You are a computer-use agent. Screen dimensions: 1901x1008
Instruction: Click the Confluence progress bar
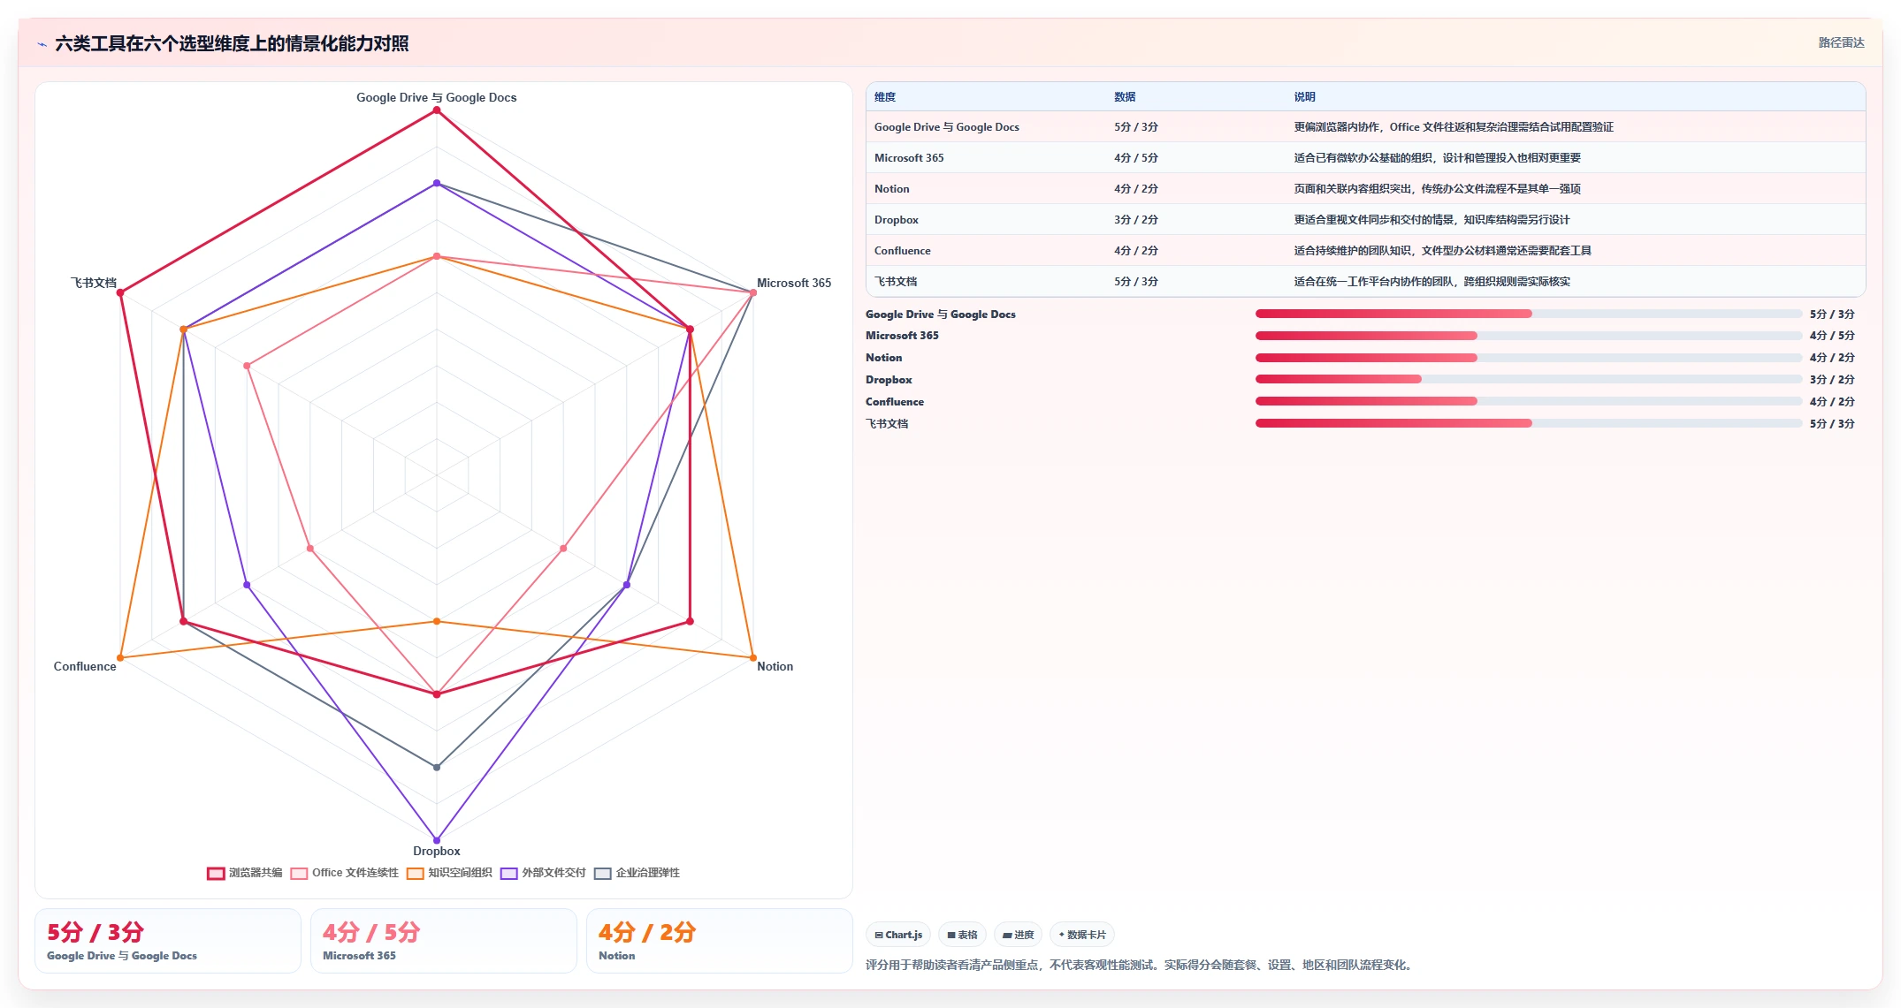(x=1529, y=401)
